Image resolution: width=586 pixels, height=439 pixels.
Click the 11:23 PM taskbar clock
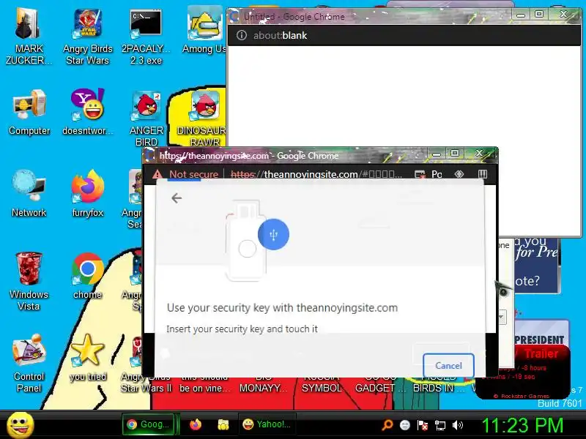(x=522, y=425)
